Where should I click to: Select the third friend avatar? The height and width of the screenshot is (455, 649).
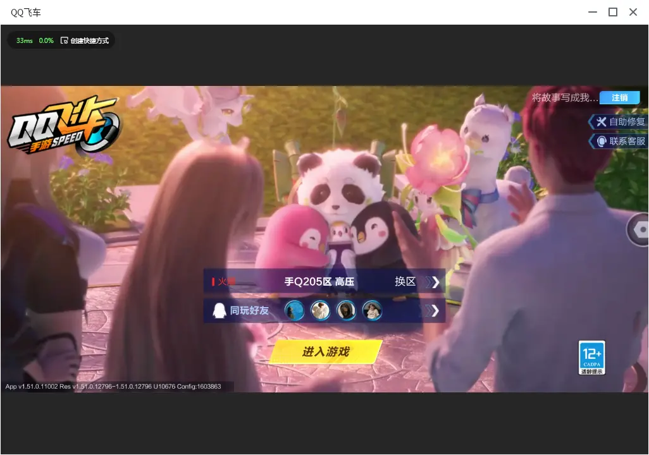tap(346, 311)
